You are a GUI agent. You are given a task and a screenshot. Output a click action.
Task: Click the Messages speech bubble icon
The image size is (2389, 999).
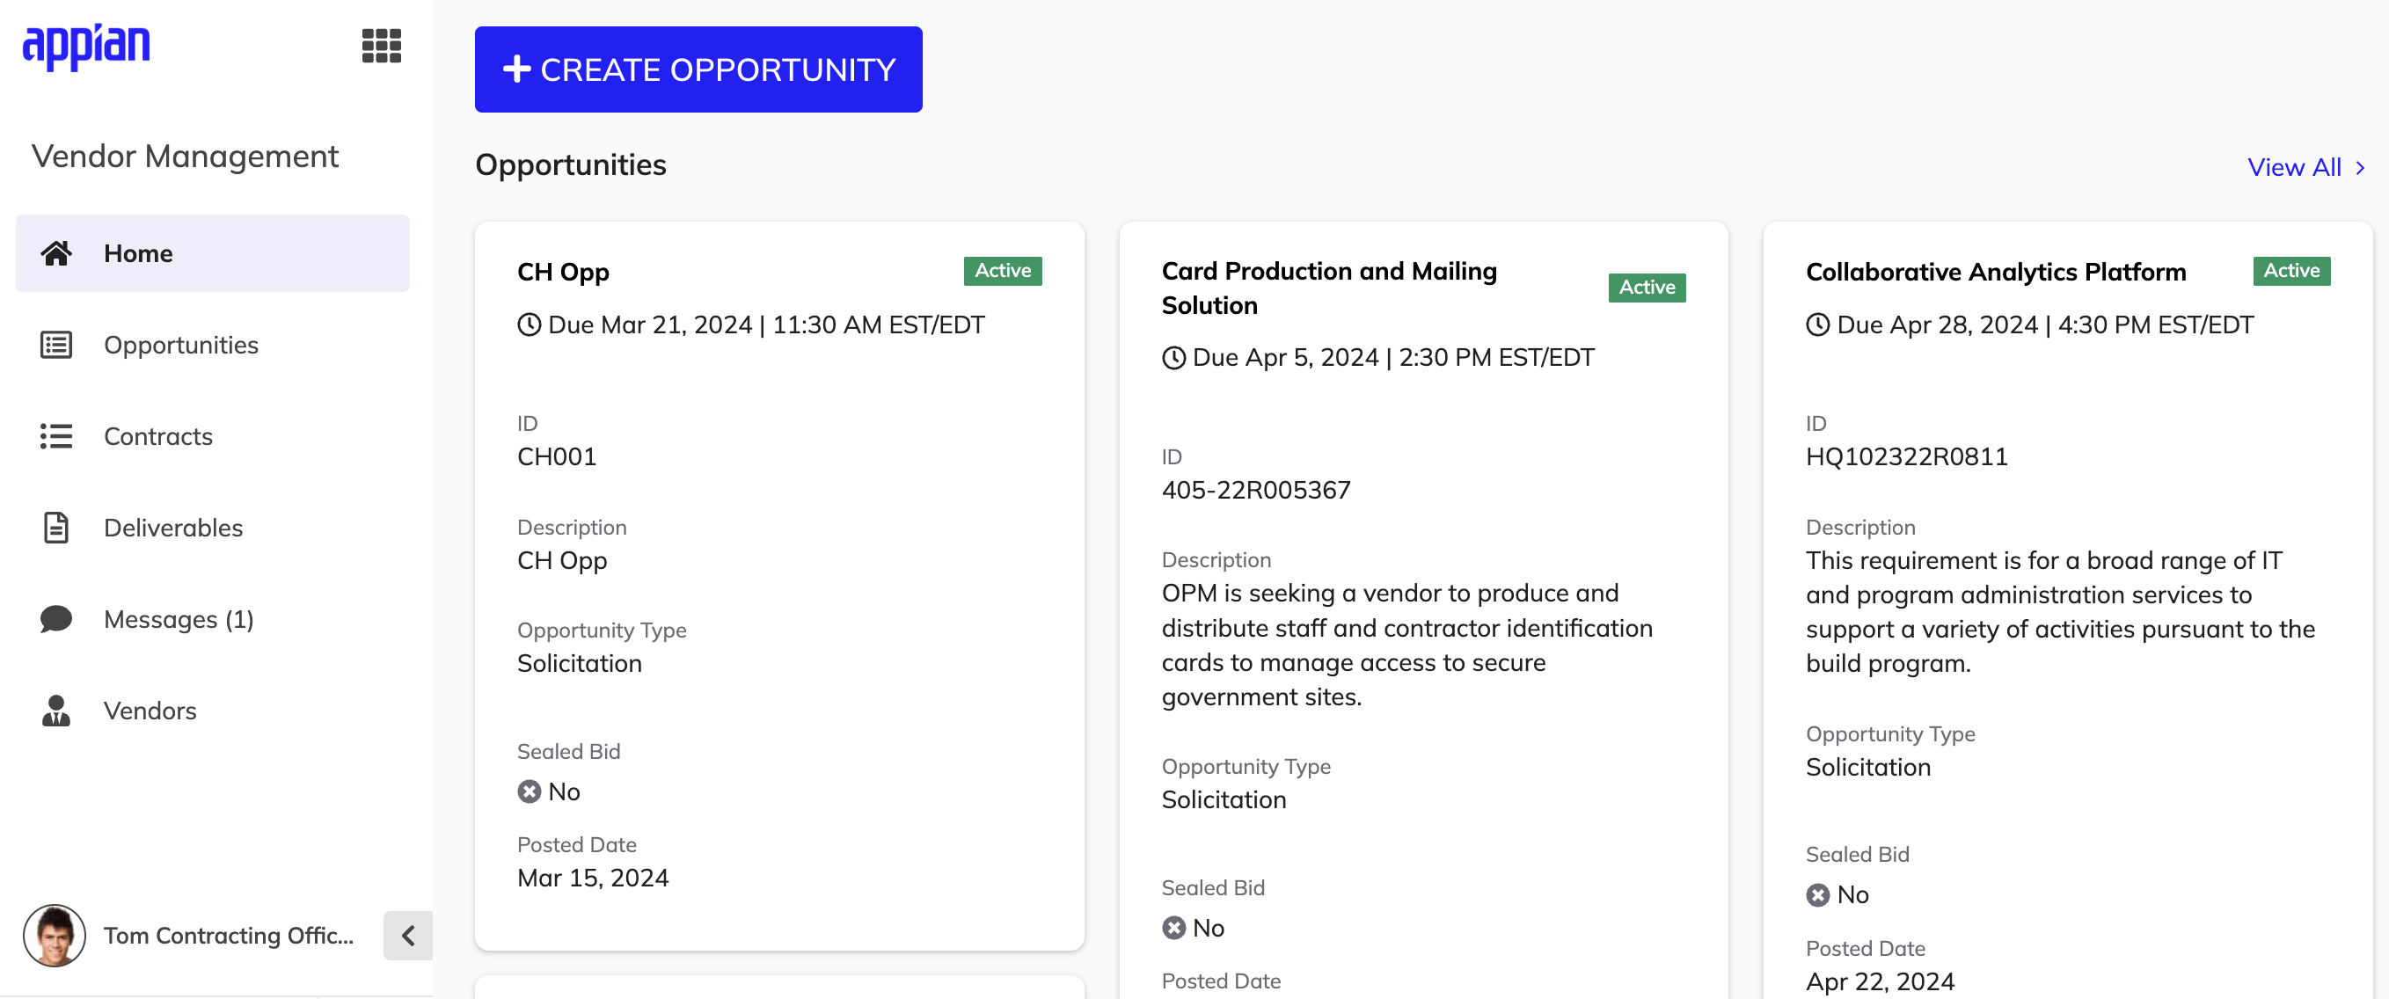click(56, 619)
